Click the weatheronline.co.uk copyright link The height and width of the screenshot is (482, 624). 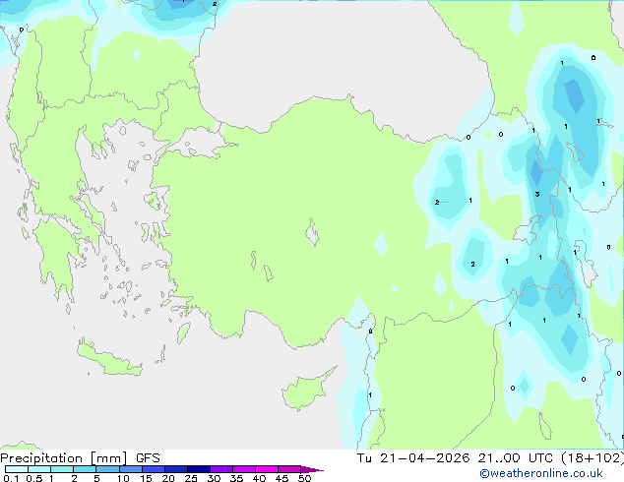[541, 473]
